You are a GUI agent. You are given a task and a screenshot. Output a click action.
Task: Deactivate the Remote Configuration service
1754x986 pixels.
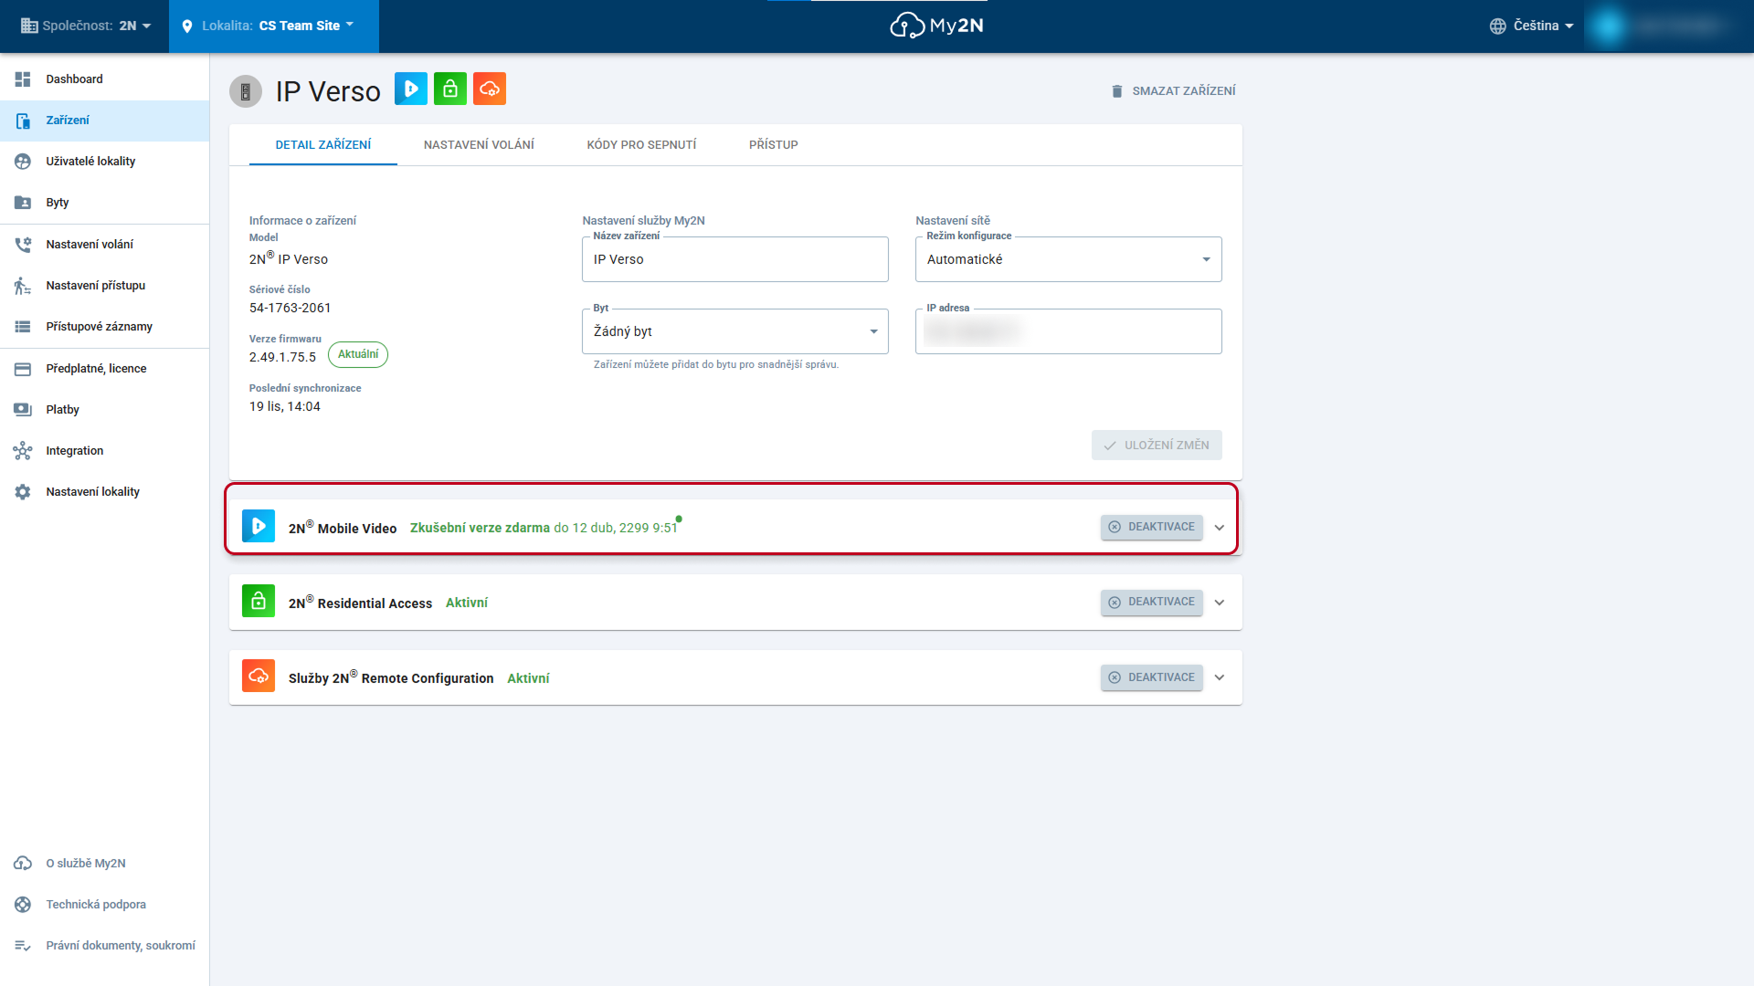point(1151,677)
